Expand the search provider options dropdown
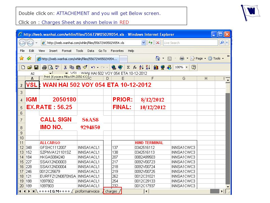 tap(227, 43)
